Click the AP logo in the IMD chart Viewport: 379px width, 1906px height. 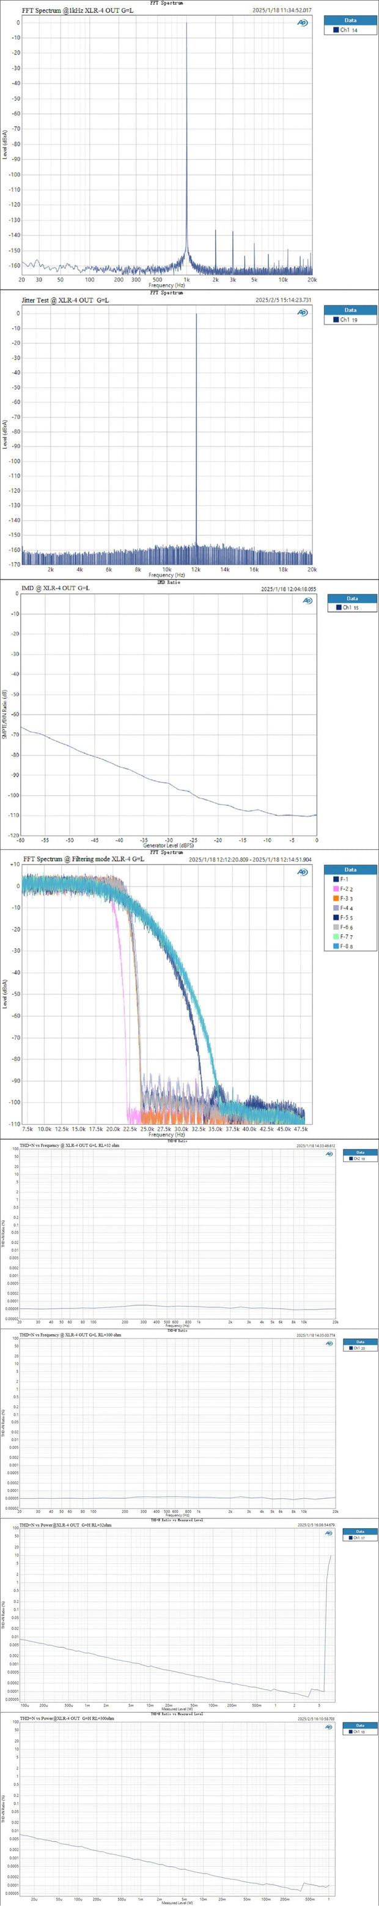coord(307,600)
